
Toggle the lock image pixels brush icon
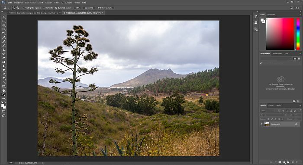(272, 119)
